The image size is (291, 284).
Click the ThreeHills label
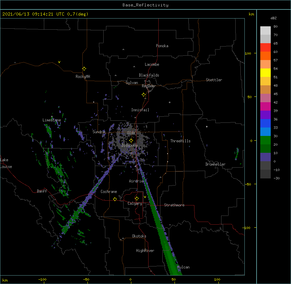click(x=180, y=141)
